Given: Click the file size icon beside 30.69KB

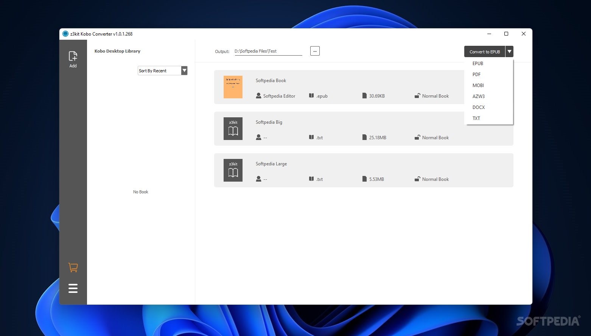Looking at the screenshot, I should (364, 96).
